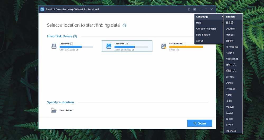
Task: Open the Help submenu
Action: [209, 23]
